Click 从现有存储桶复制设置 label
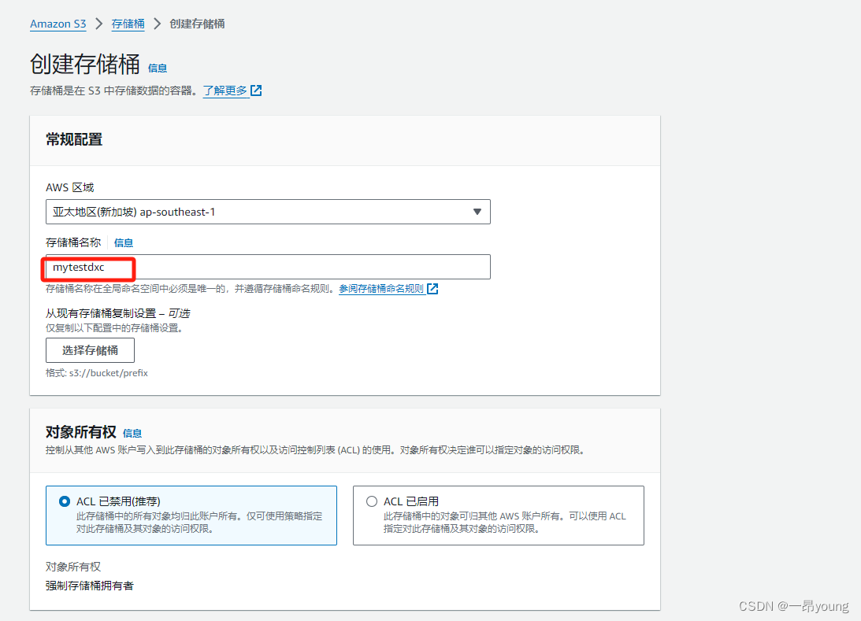The height and width of the screenshot is (621, 861). coord(101,313)
